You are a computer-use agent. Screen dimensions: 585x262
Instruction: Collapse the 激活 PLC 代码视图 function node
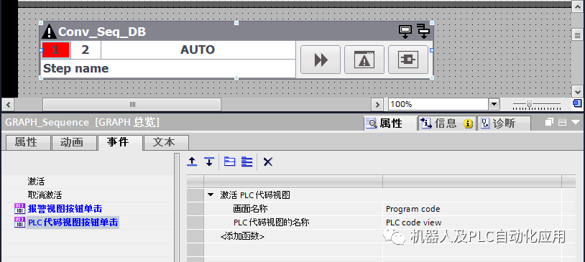tap(211, 195)
